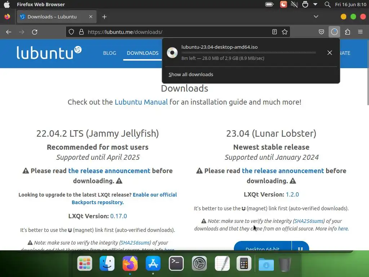Click the lubuntu logo
This screenshot has width=369, height=277.
(x=49, y=53)
